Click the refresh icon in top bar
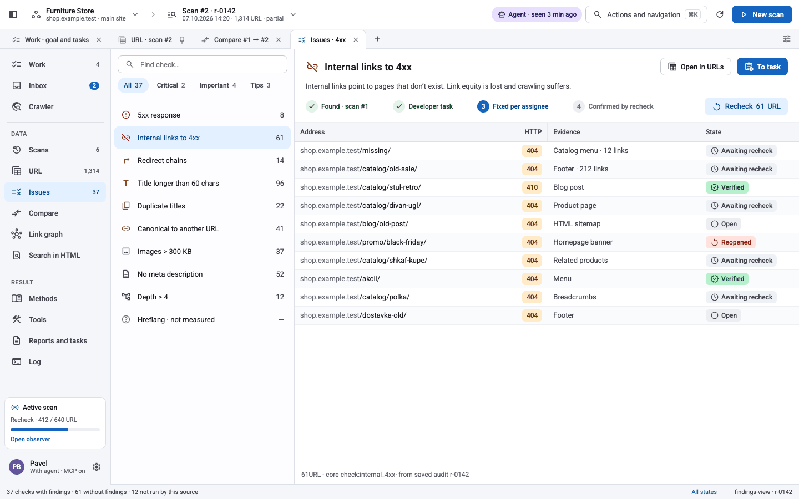 (720, 14)
